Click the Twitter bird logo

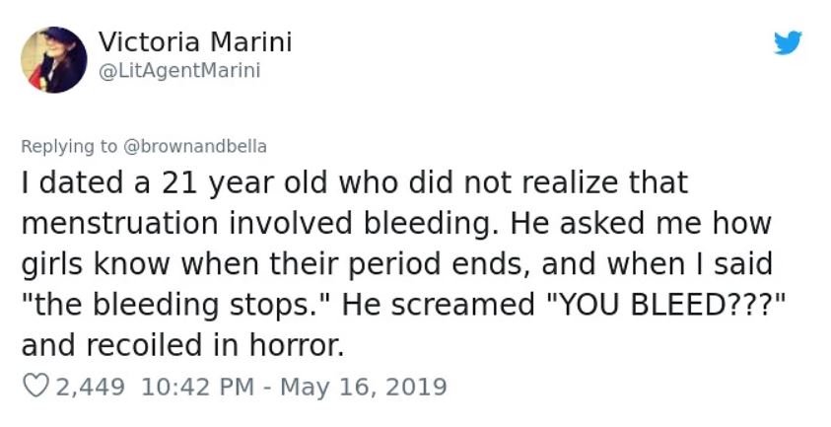coord(788,43)
